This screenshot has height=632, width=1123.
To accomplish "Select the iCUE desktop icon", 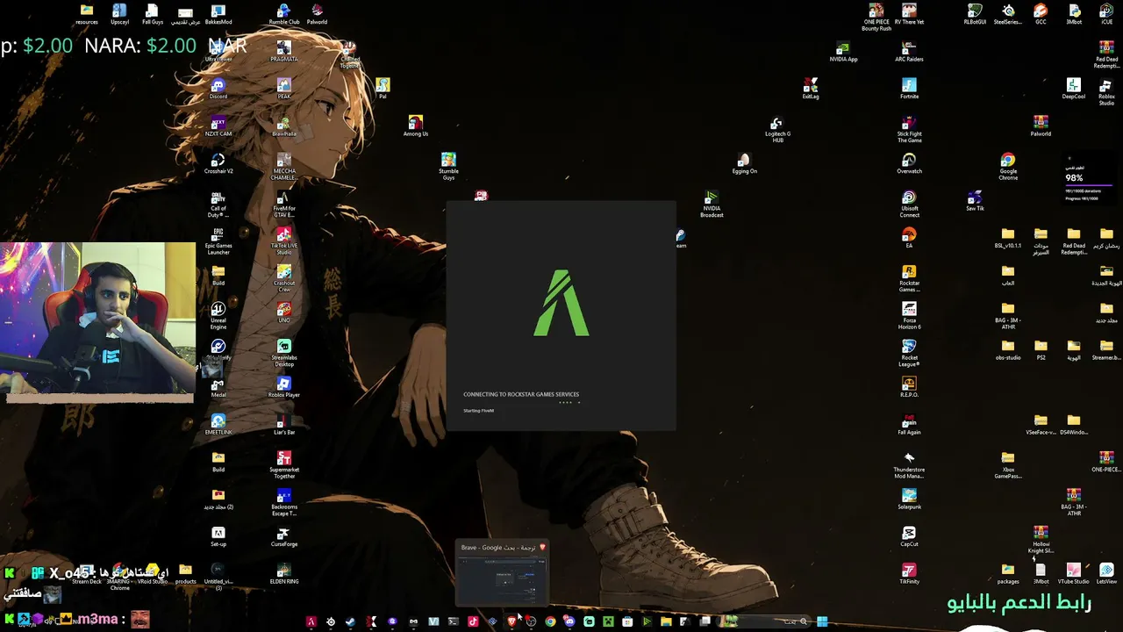I will [1106, 15].
